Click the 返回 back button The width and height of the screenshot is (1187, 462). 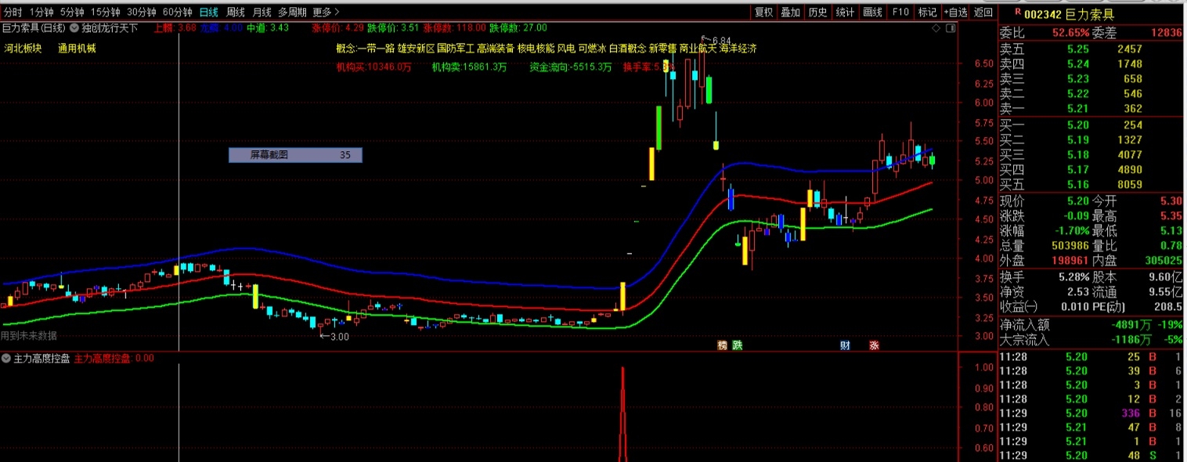pos(983,13)
